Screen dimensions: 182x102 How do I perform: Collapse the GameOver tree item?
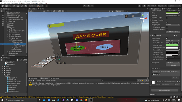pos(8,38)
